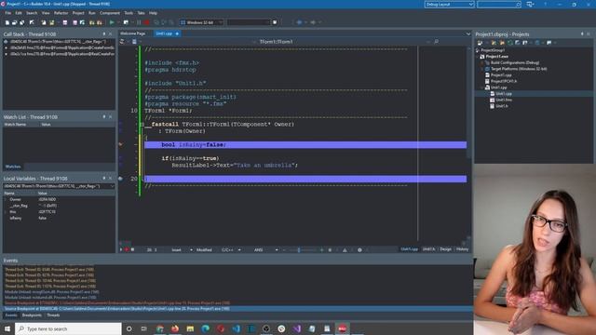Click the Run Without Debugging toolbar icon
The image size is (596, 335).
pos(126,22)
